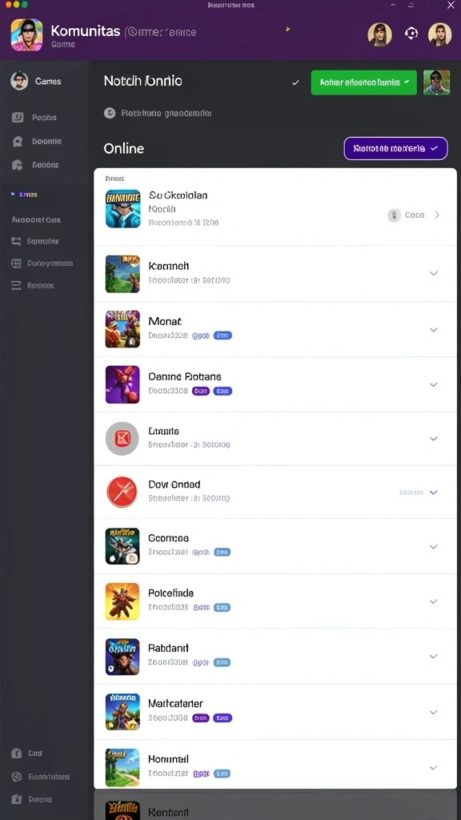Open the first row right arrow

tap(437, 215)
